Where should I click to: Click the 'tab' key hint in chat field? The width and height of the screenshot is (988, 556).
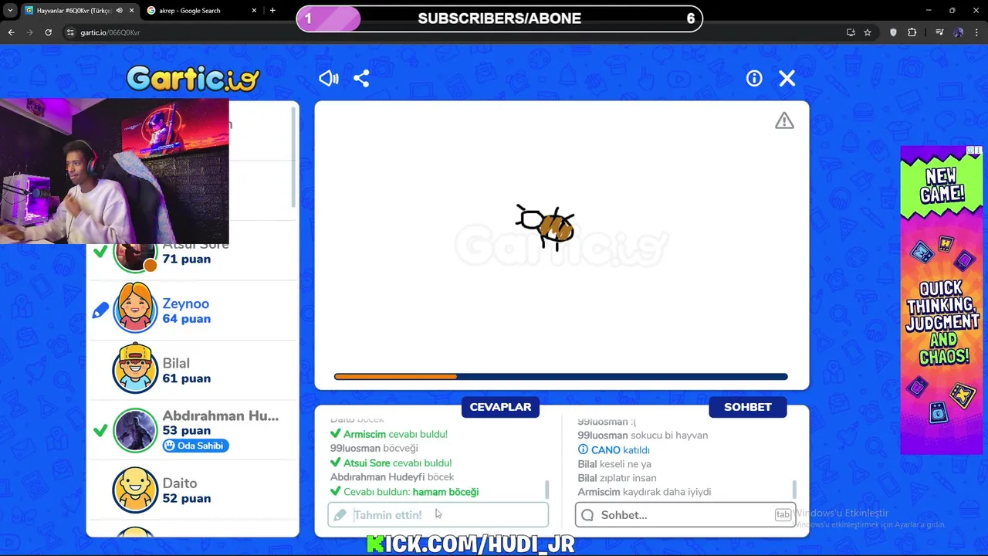tap(783, 515)
